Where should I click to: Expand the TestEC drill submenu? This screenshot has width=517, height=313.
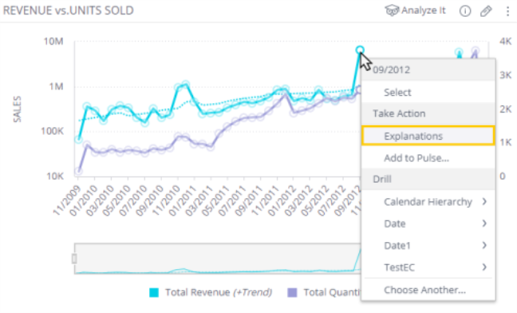[428, 267]
